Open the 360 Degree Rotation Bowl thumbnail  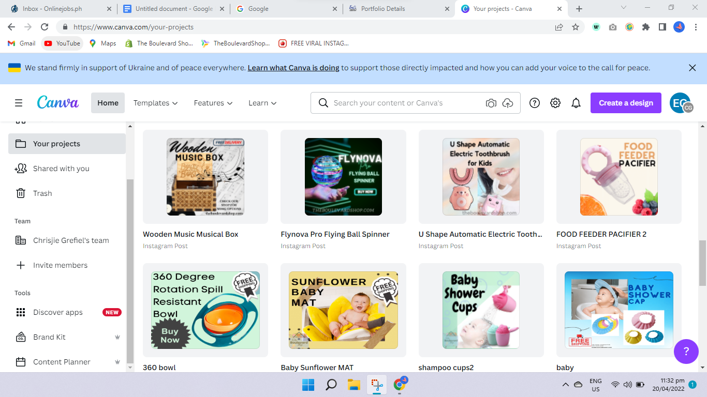pos(205,310)
